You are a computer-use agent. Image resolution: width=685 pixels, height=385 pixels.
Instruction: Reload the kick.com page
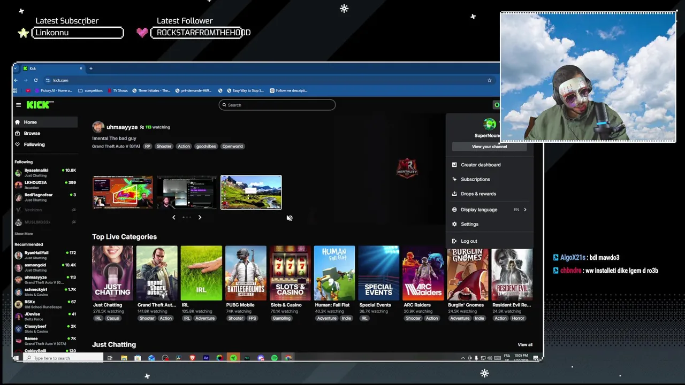point(36,80)
